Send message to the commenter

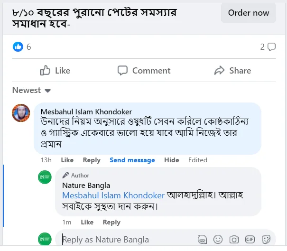(x=132, y=160)
